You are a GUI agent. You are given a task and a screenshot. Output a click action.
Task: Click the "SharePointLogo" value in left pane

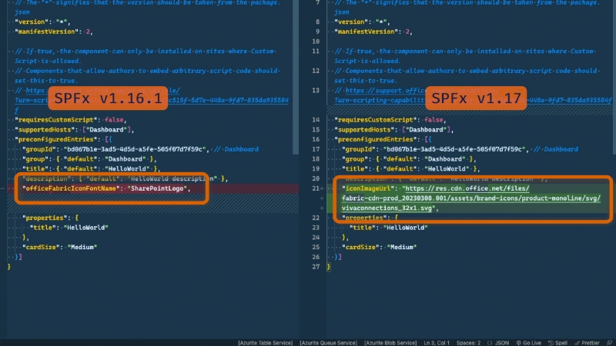[x=158, y=188]
